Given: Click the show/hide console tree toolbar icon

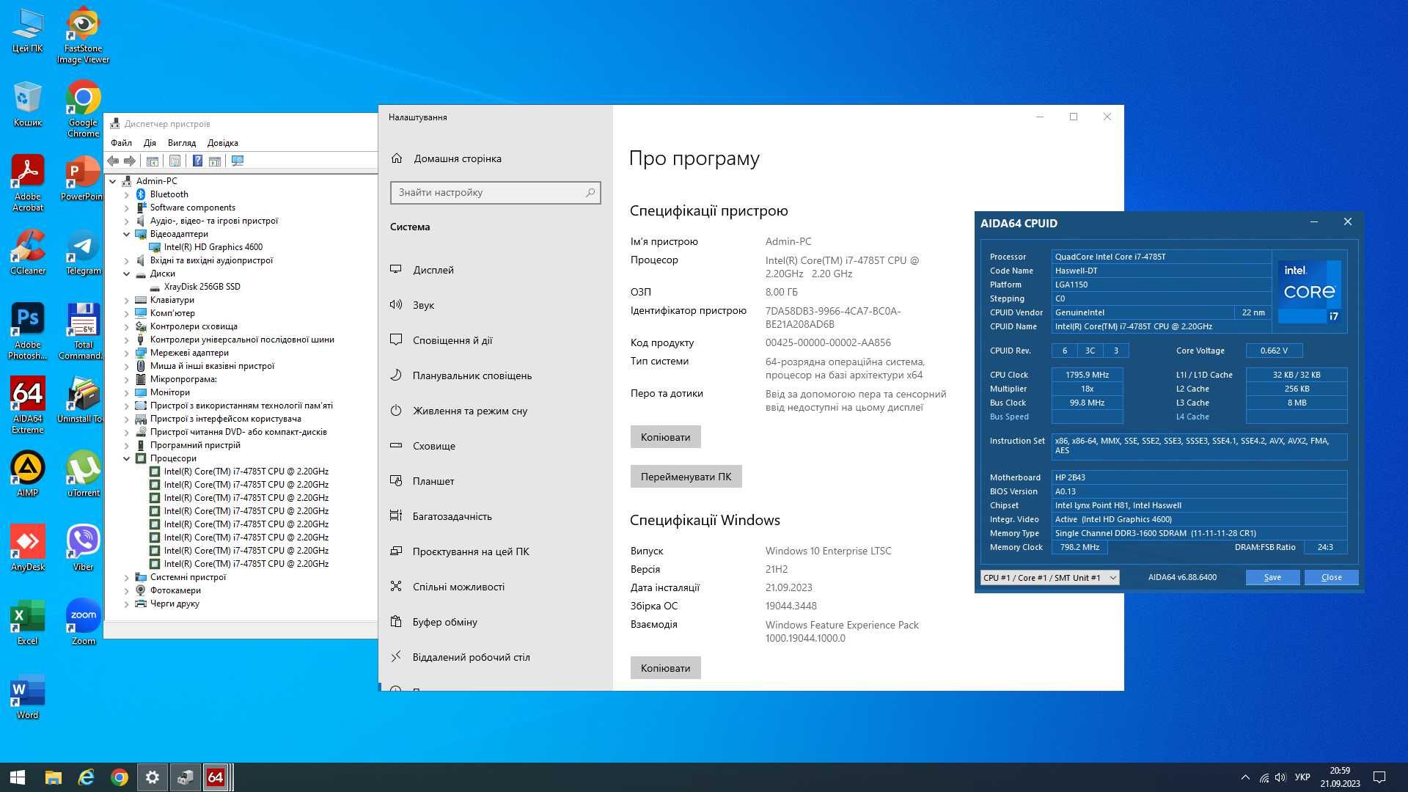Looking at the screenshot, I should 153,161.
